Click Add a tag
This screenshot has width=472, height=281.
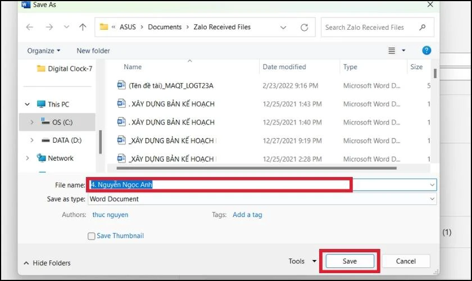[247, 215]
